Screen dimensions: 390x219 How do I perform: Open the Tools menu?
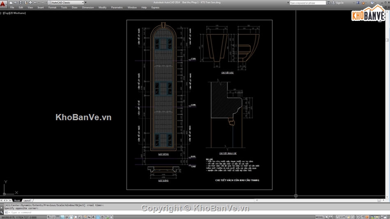(64, 7)
